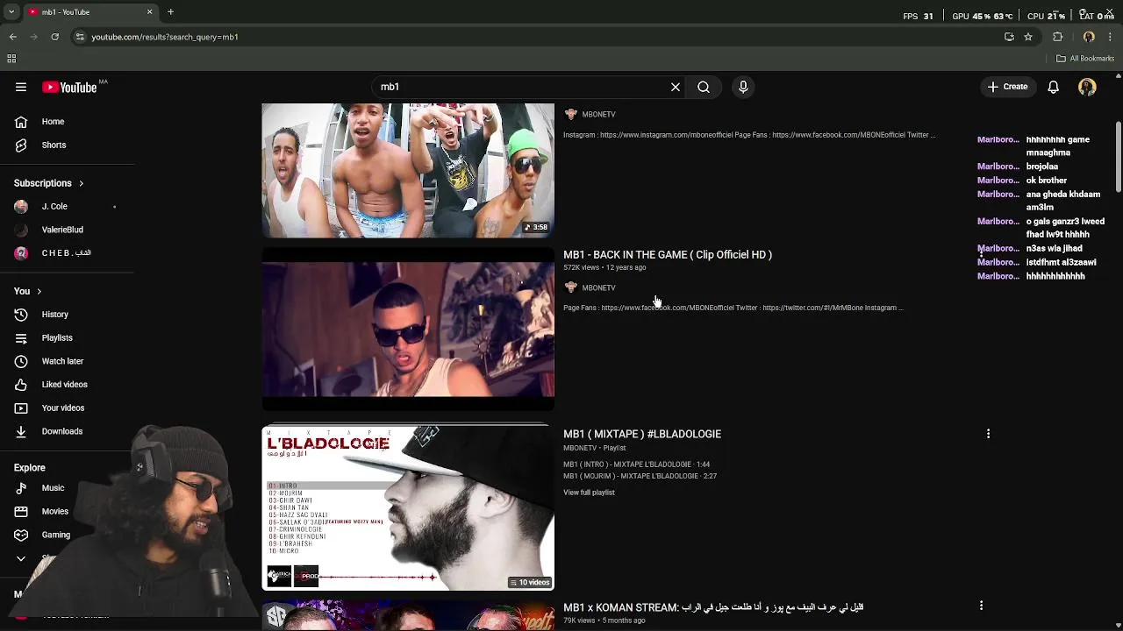Expand the Subscriptions section

pos(49,183)
